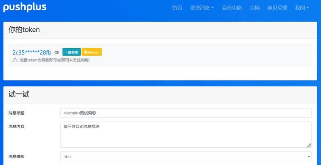Click the token leak warning text

click(x=55, y=60)
